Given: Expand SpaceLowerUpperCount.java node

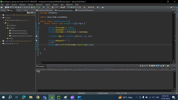Looking at the screenshot, I should tap(8, 36).
